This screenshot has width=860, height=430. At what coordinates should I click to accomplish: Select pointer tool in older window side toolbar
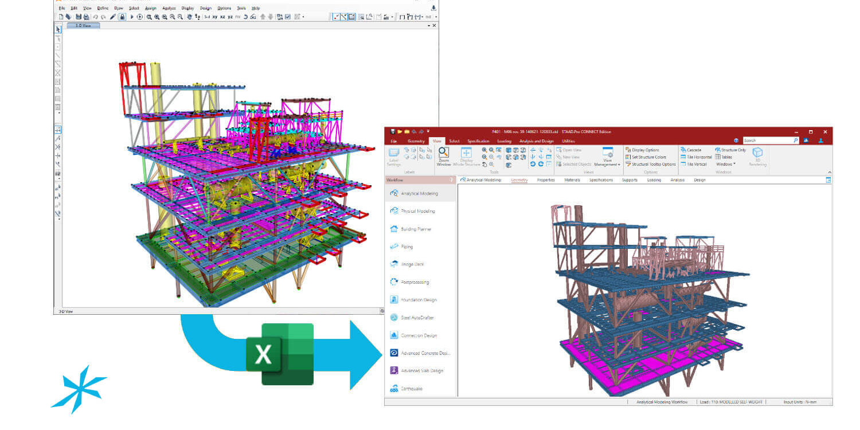tap(58, 29)
